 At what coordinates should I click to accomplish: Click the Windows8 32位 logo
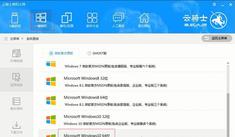click(51, 82)
